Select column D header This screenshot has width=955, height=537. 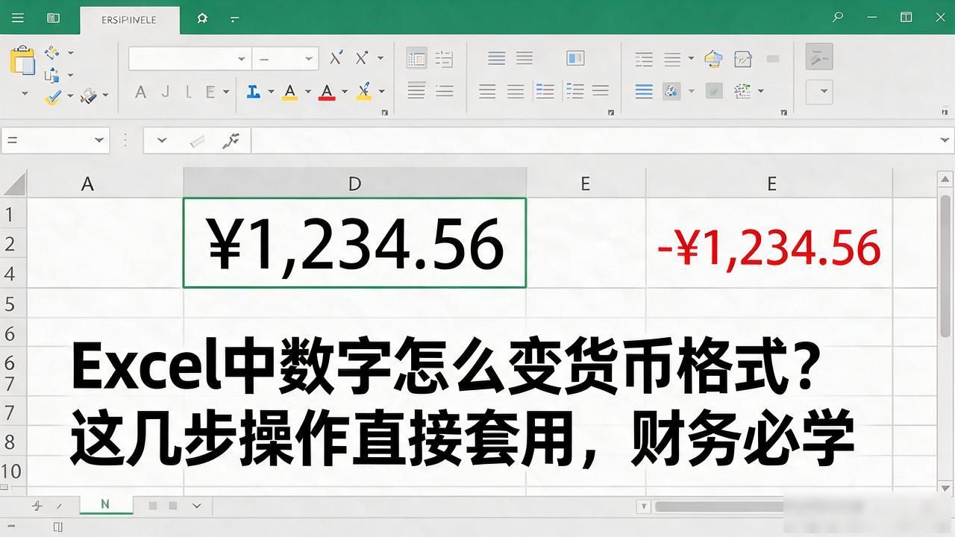[x=354, y=183]
